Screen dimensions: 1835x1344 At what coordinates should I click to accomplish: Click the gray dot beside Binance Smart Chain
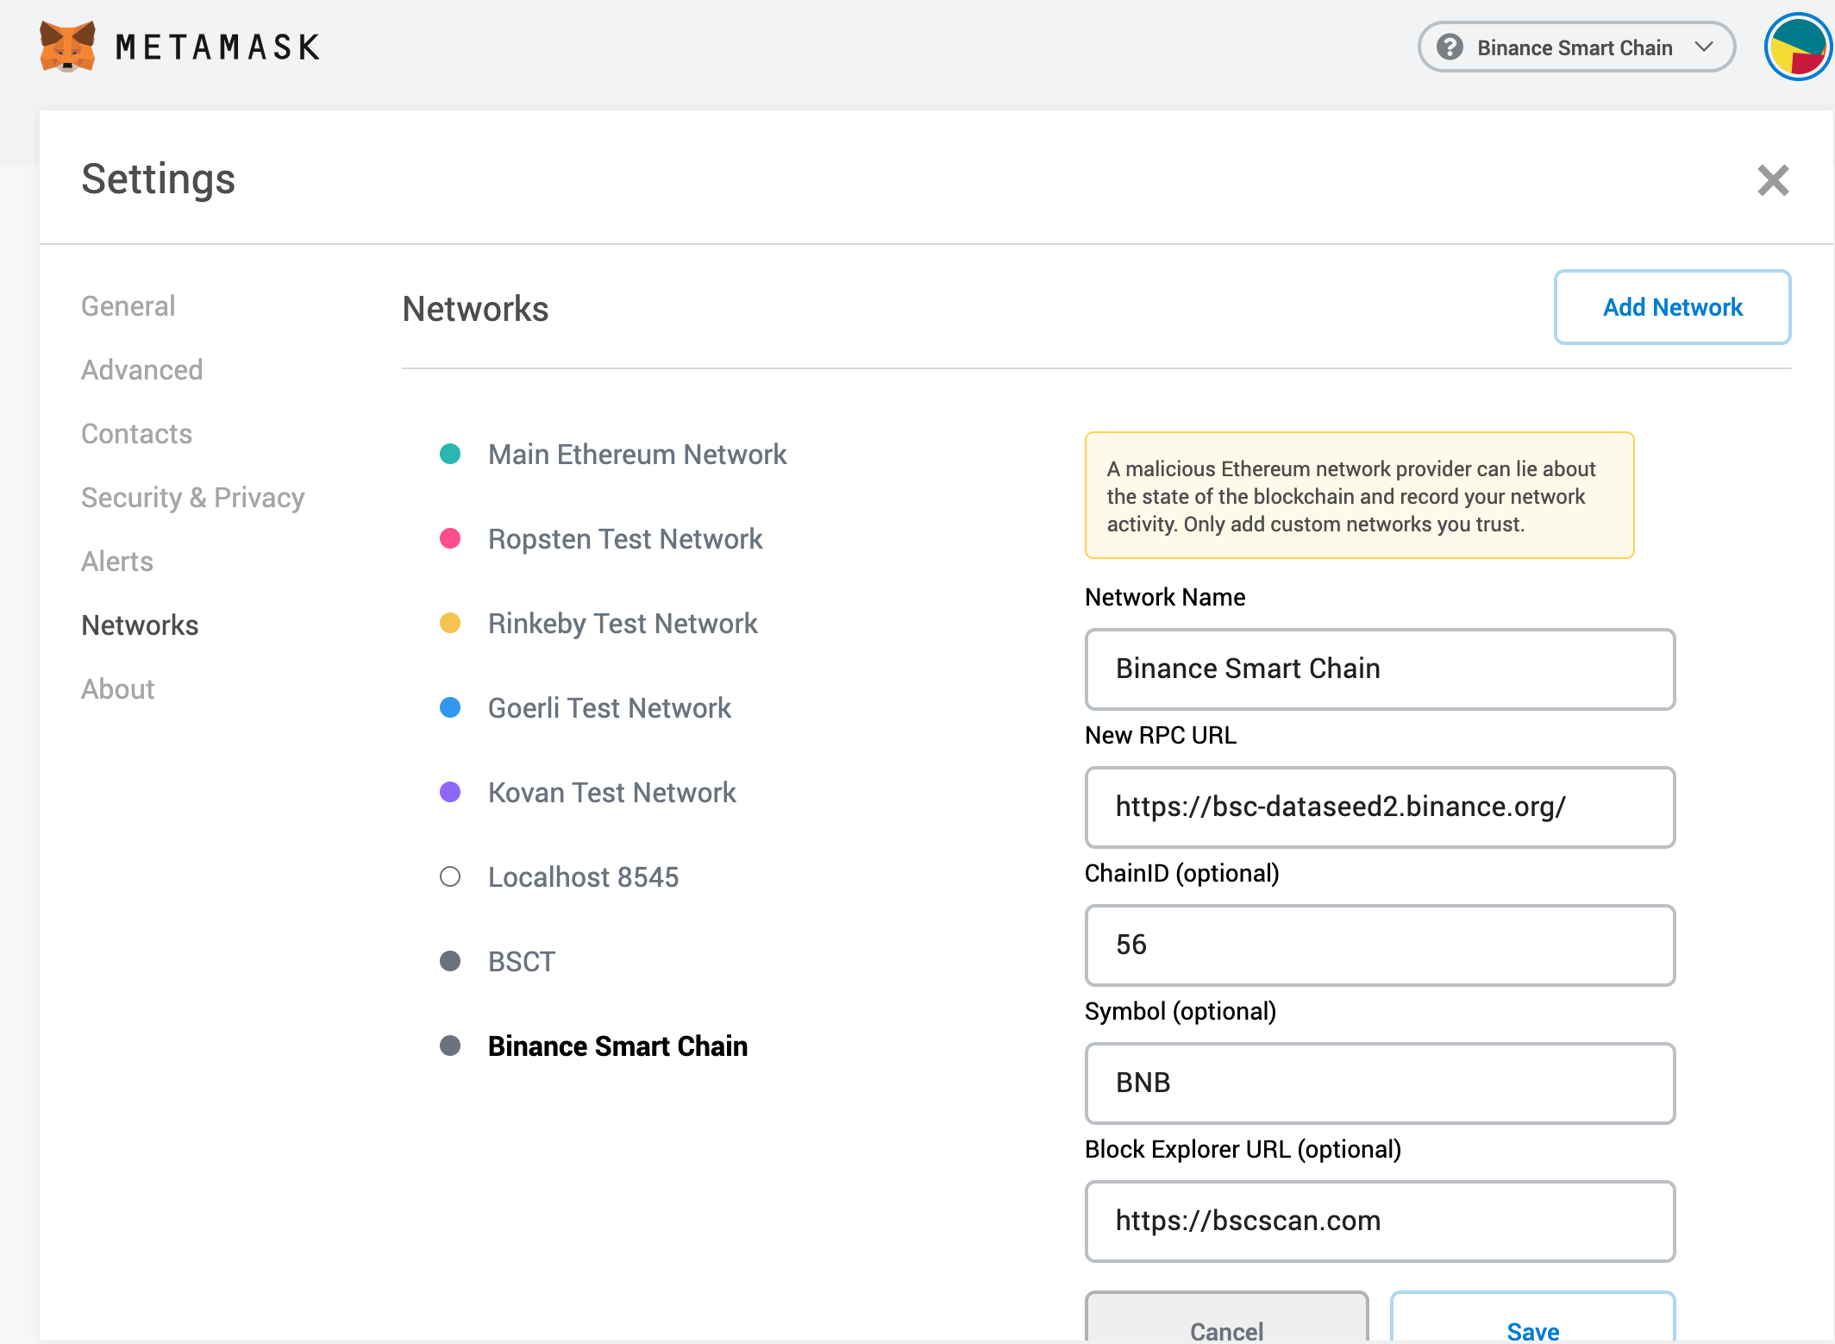[x=450, y=1046]
